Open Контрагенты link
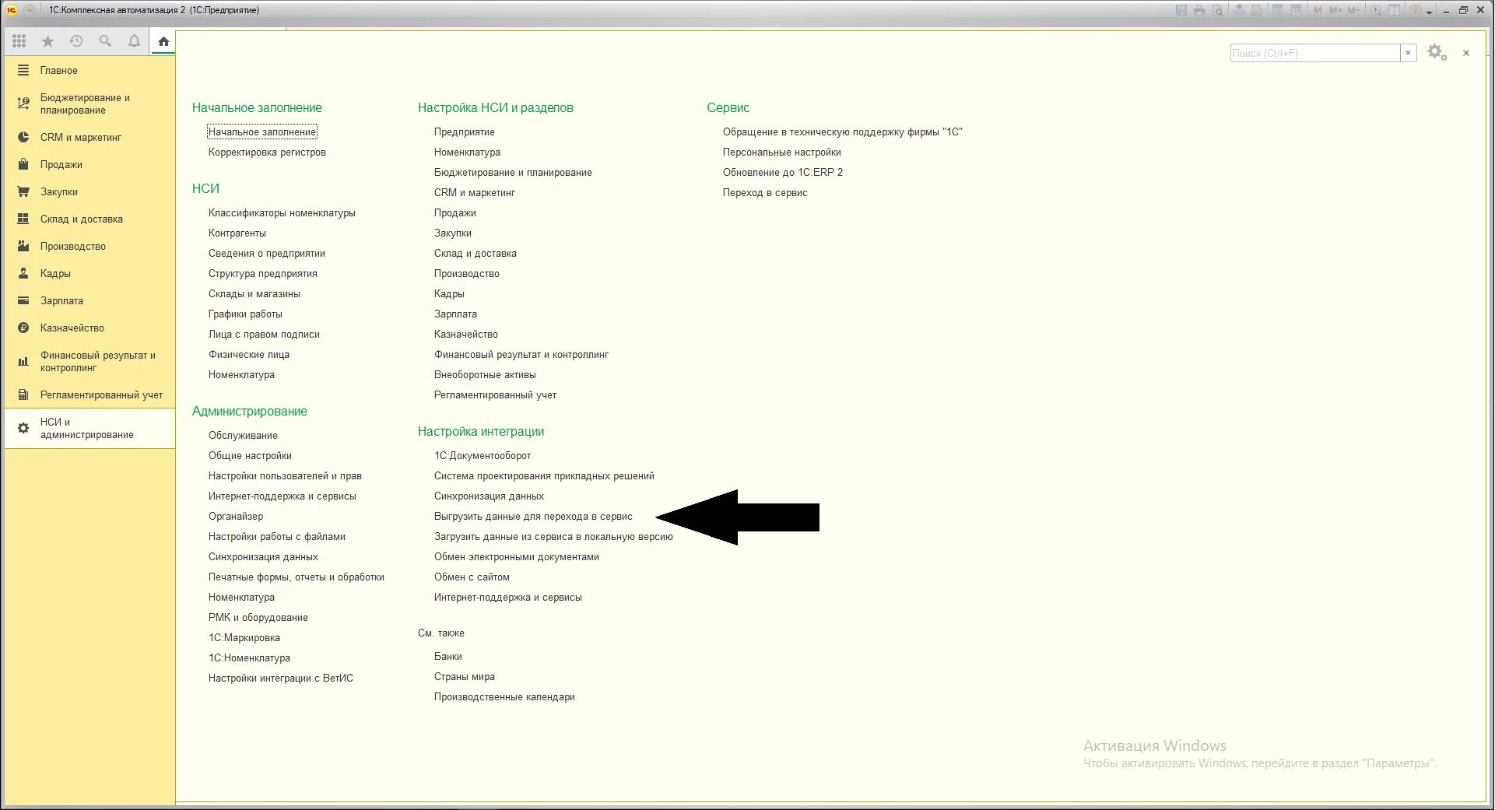 point(237,233)
